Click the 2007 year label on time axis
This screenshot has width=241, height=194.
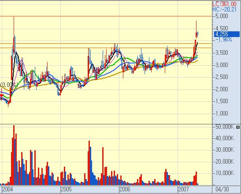tap(183, 189)
